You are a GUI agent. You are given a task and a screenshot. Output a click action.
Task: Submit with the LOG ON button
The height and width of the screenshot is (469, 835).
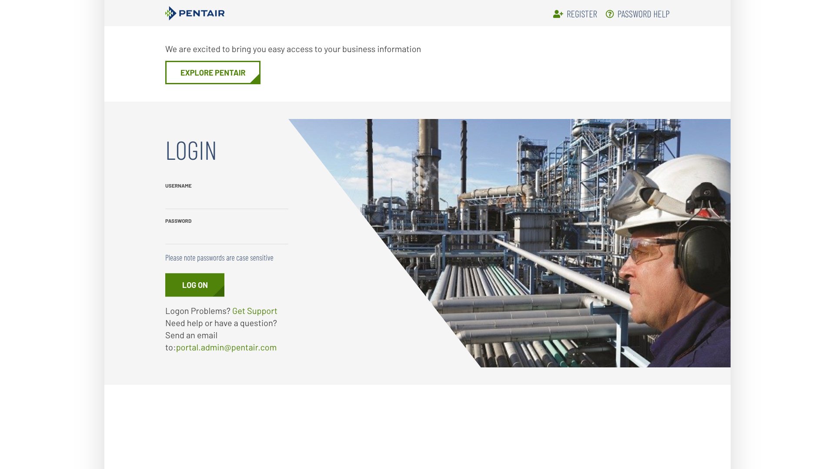[195, 285]
